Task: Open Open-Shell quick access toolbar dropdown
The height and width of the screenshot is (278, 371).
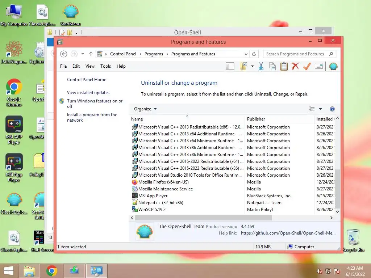Action: (77, 33)
